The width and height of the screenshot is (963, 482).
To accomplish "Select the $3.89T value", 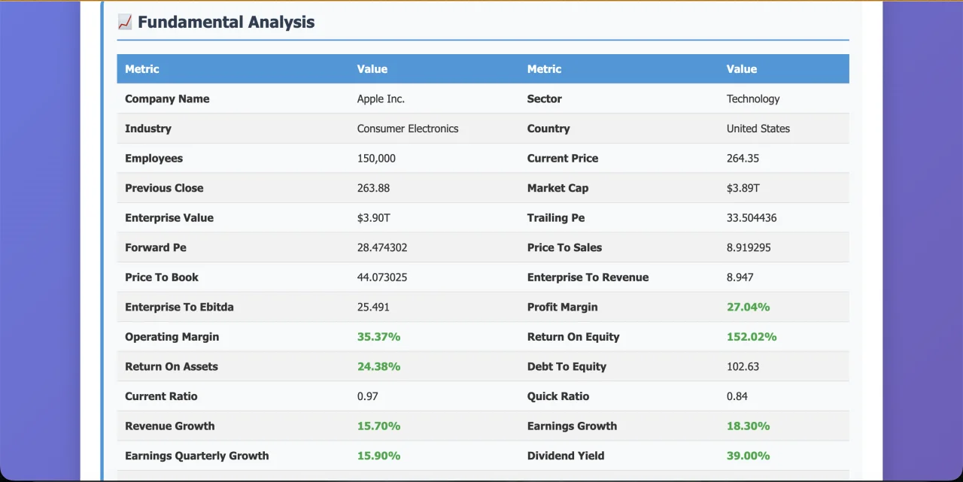I will [x=743, y=188].
